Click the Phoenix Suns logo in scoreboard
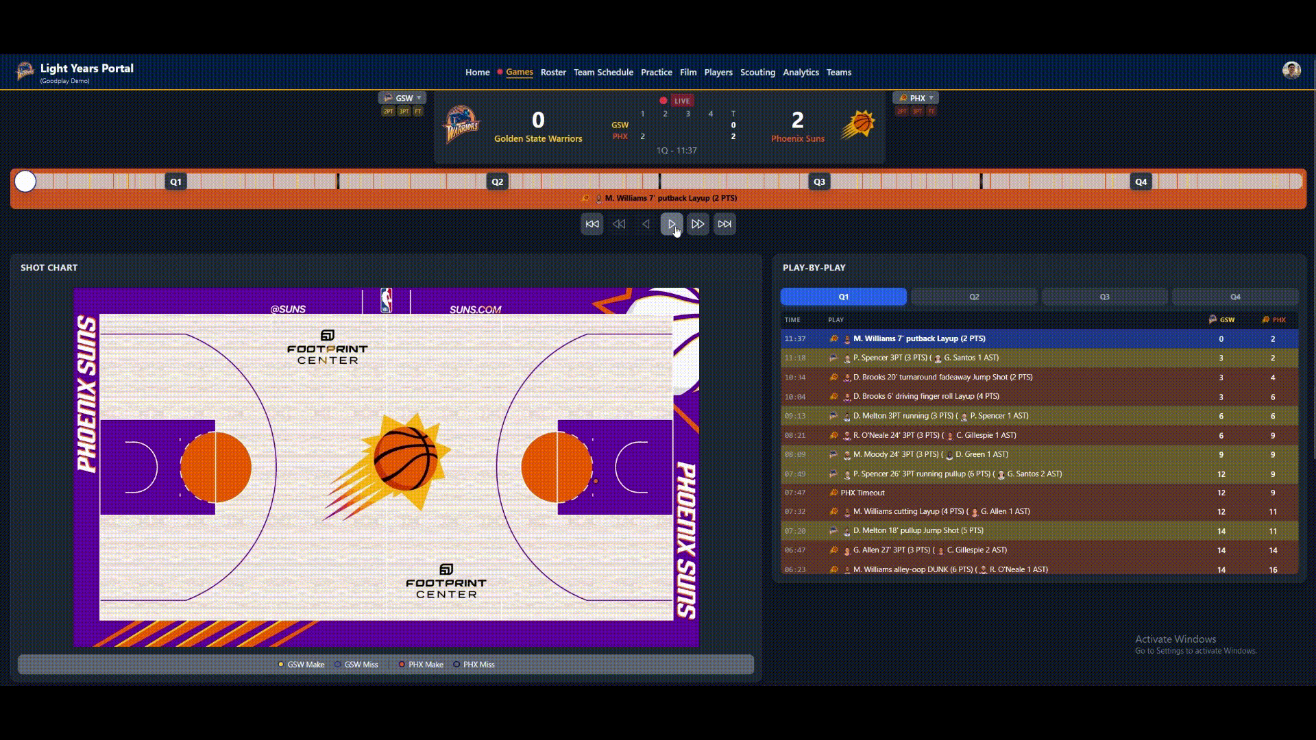 858,125
